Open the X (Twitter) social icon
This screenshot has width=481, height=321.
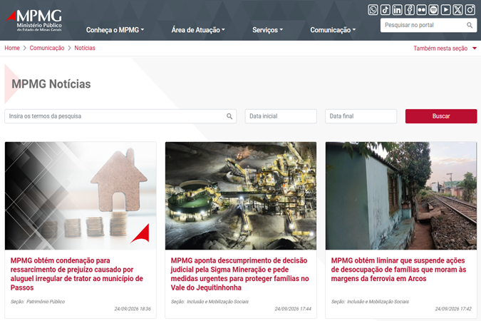(x=457, y=10)
